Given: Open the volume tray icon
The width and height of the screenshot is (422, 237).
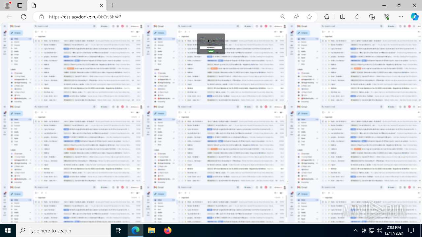Looking at the screenshot, I should click(379, 230).
